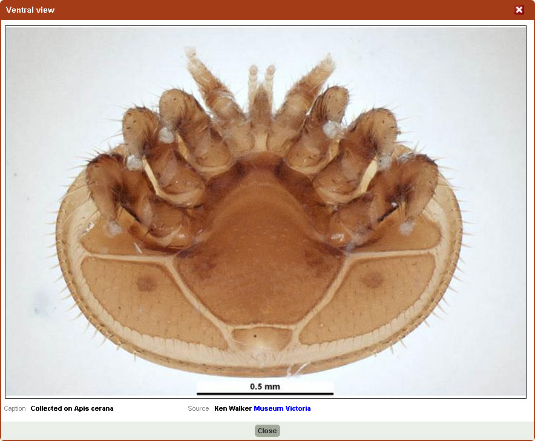Screen dimensions: 535x441
Task: Click the '0.5 mm' scale label
Action: (265, 386)
